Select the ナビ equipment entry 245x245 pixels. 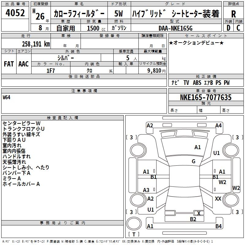175,82
